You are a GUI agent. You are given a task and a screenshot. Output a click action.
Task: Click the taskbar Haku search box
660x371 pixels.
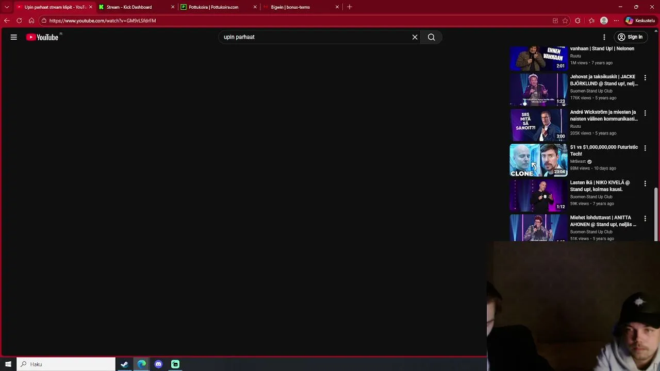coord(66,364)
